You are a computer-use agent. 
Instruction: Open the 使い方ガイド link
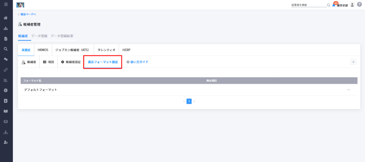pyautogui.click(x=137, y=62)
